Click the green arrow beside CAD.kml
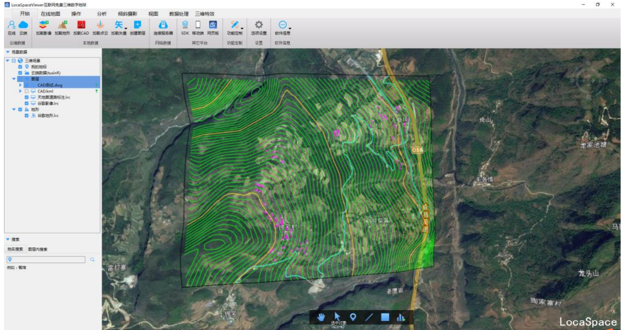The width and height of the screenshot is (621, 330). point(97,91)
